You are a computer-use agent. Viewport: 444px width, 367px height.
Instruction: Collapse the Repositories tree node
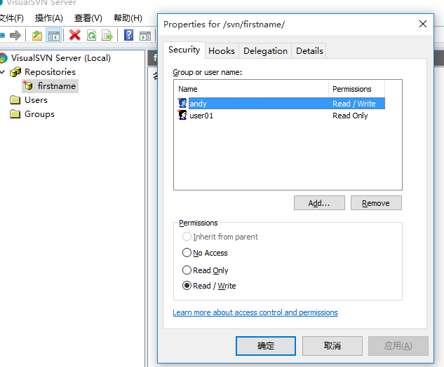tap(3, 72)
